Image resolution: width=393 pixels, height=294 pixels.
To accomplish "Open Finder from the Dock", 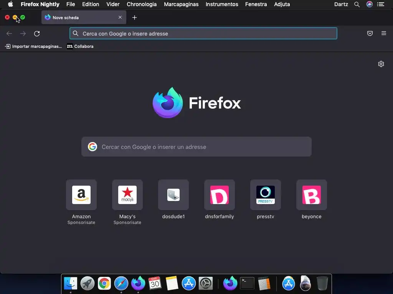I will point(71,283).
